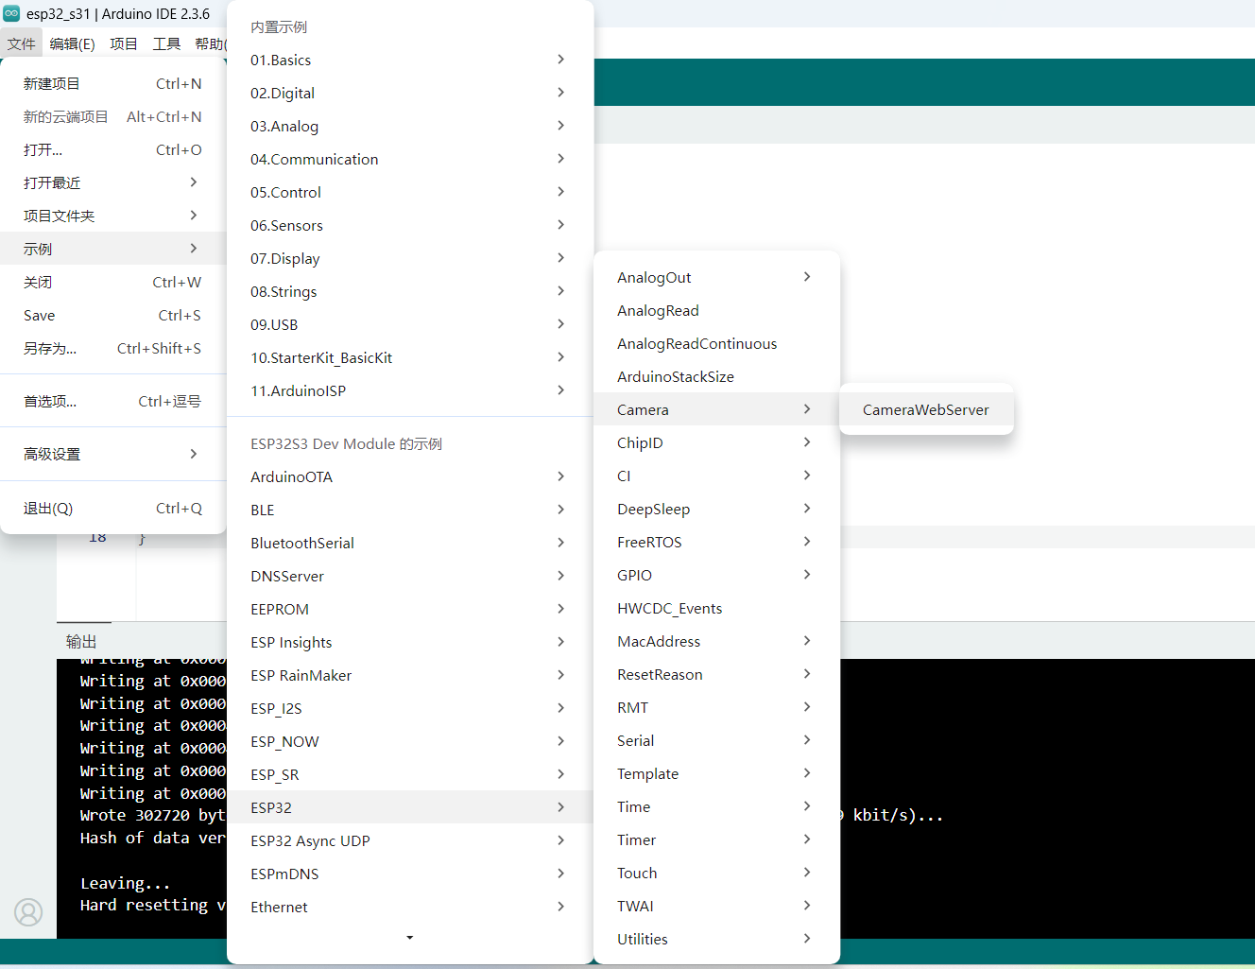This screenshot has height=969, width=1255.
Task: Expand 02.Digital examples
Action: tap(410, 93)
